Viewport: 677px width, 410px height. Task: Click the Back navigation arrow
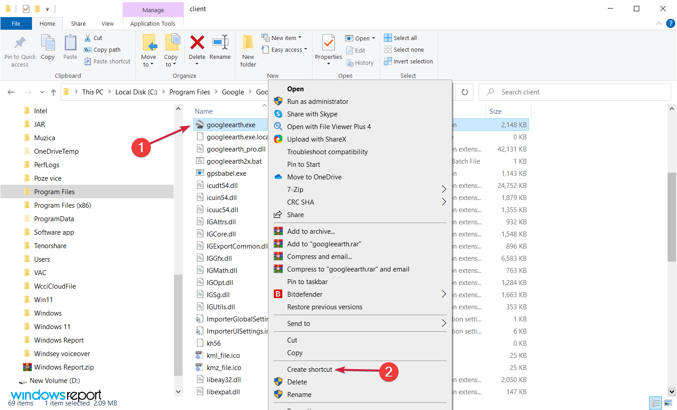pyautogui.click(x=11, y=92)
